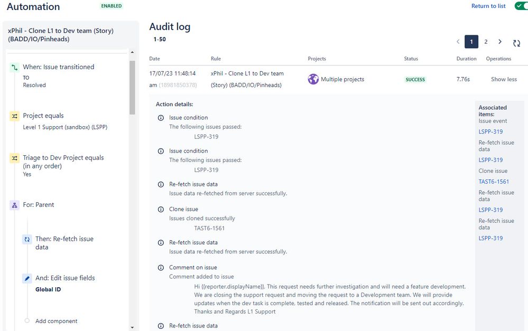The image size is (528, 331).
Task: Open the last LSPP-319 associated link
Action: [x=490, y=238]
